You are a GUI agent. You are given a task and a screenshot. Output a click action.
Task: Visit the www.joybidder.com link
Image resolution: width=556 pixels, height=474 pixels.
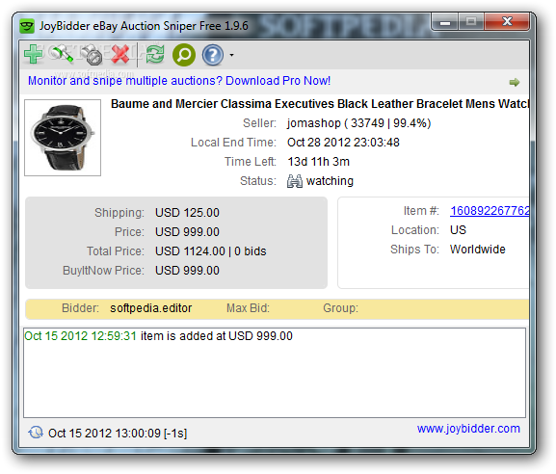468,429
